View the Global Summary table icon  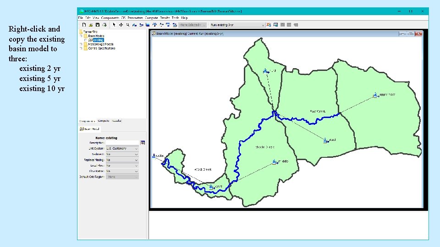point(275,25)
